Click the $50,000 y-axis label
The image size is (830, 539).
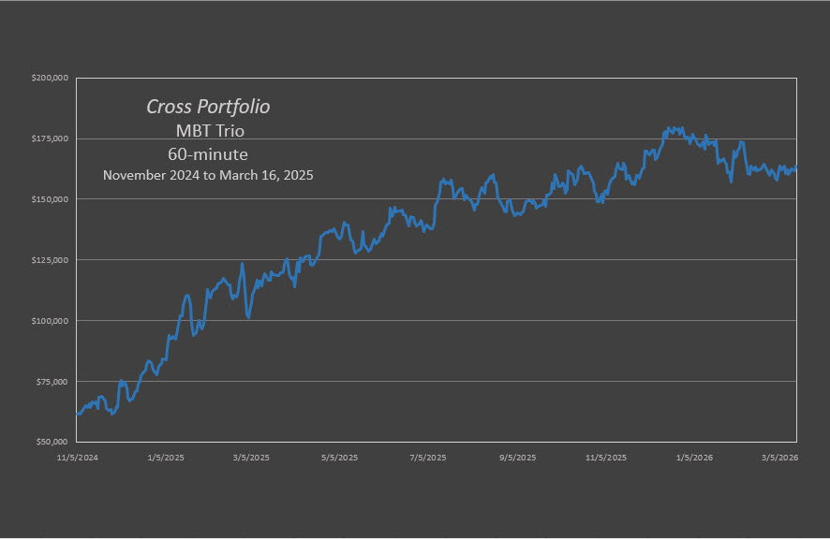52,442
